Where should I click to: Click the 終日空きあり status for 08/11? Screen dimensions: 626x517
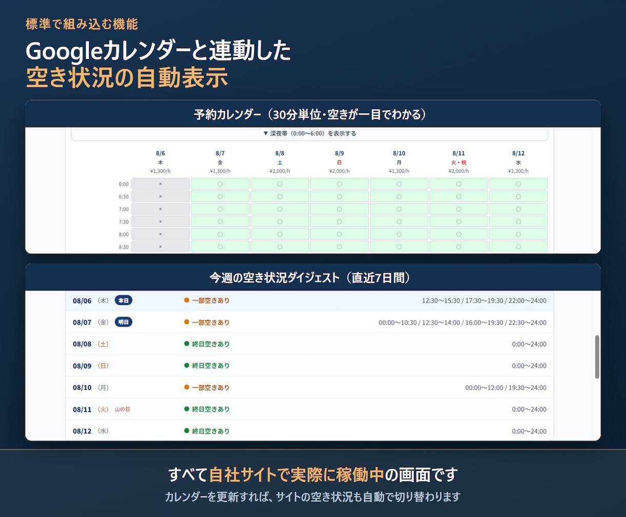click(207, 409)
